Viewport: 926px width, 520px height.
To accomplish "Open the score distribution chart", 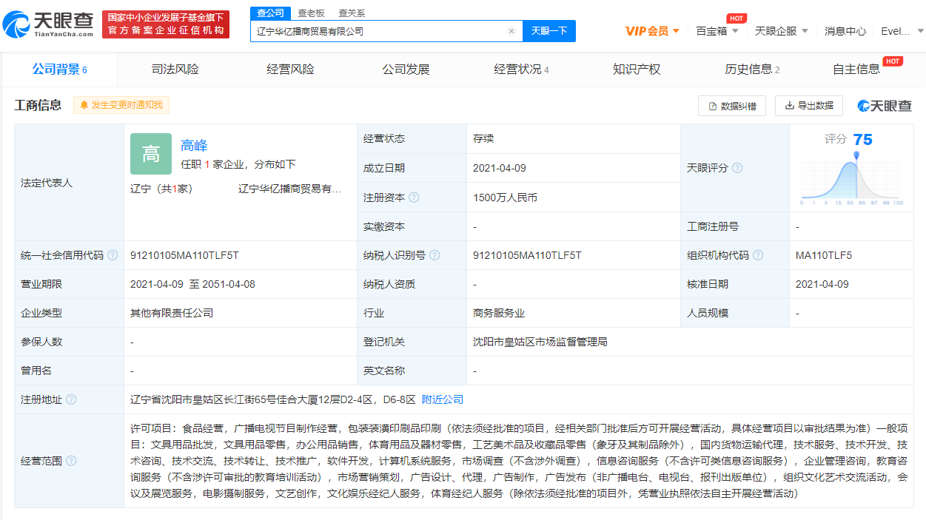I will click(852, 180).
